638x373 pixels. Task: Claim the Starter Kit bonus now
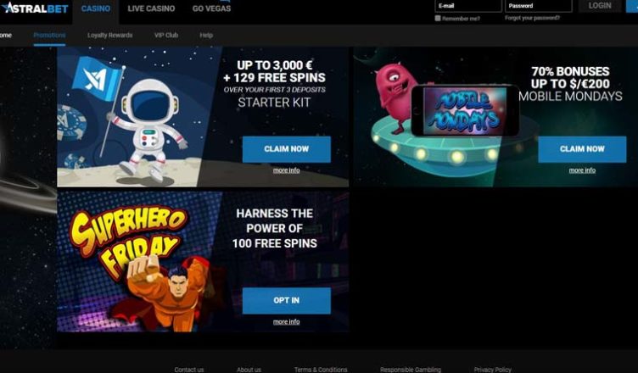(x=287, y=149)
